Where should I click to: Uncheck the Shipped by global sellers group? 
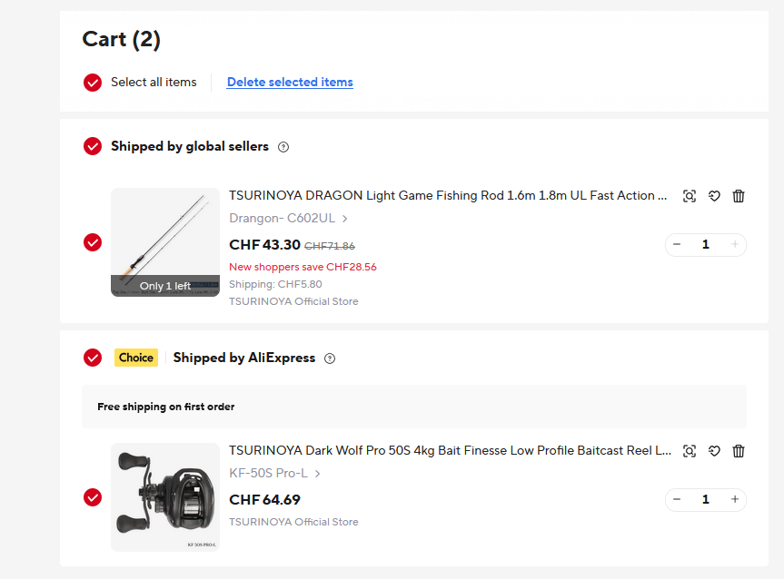[x=93, y=146]
